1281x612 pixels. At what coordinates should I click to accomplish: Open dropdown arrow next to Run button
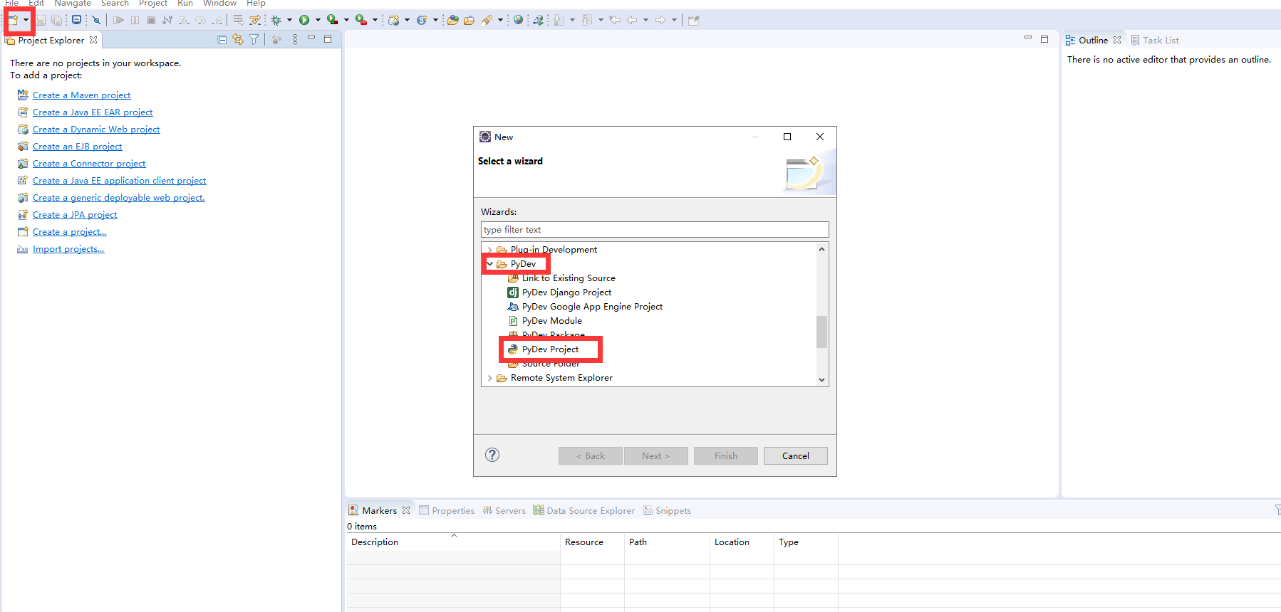pos(318,20)
